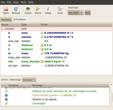This screenshot has width=113, height=110.
Task: Collapse the simroot tree node
Action: (2, 29)
